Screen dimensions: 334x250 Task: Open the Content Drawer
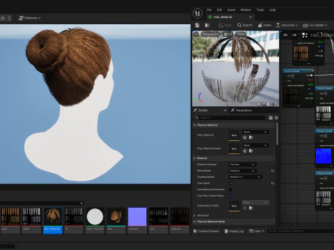[206, 231]
